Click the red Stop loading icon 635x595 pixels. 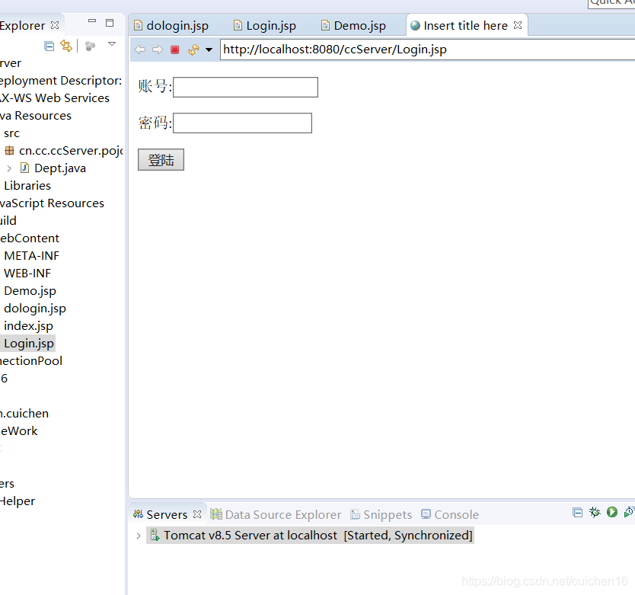[x=175, y=50]
